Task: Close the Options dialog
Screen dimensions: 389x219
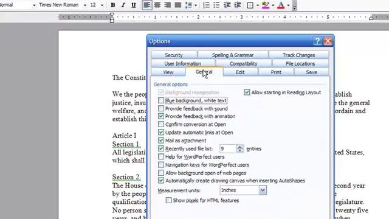Action: [328, 41]
